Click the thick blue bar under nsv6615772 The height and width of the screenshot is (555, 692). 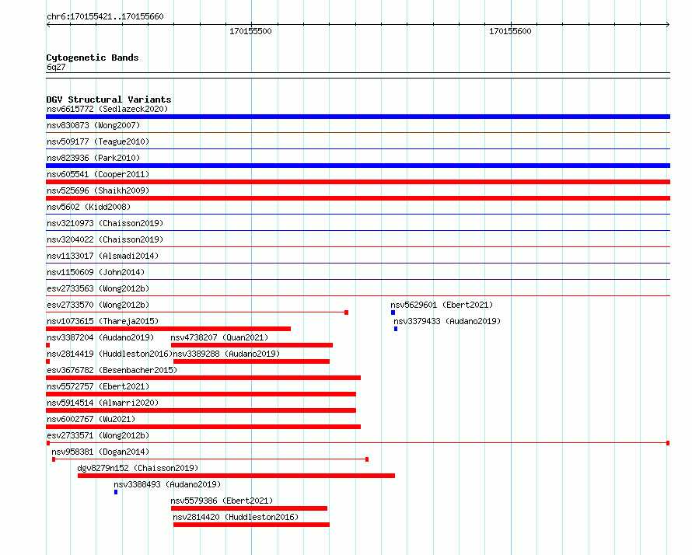tap(358, 117)
